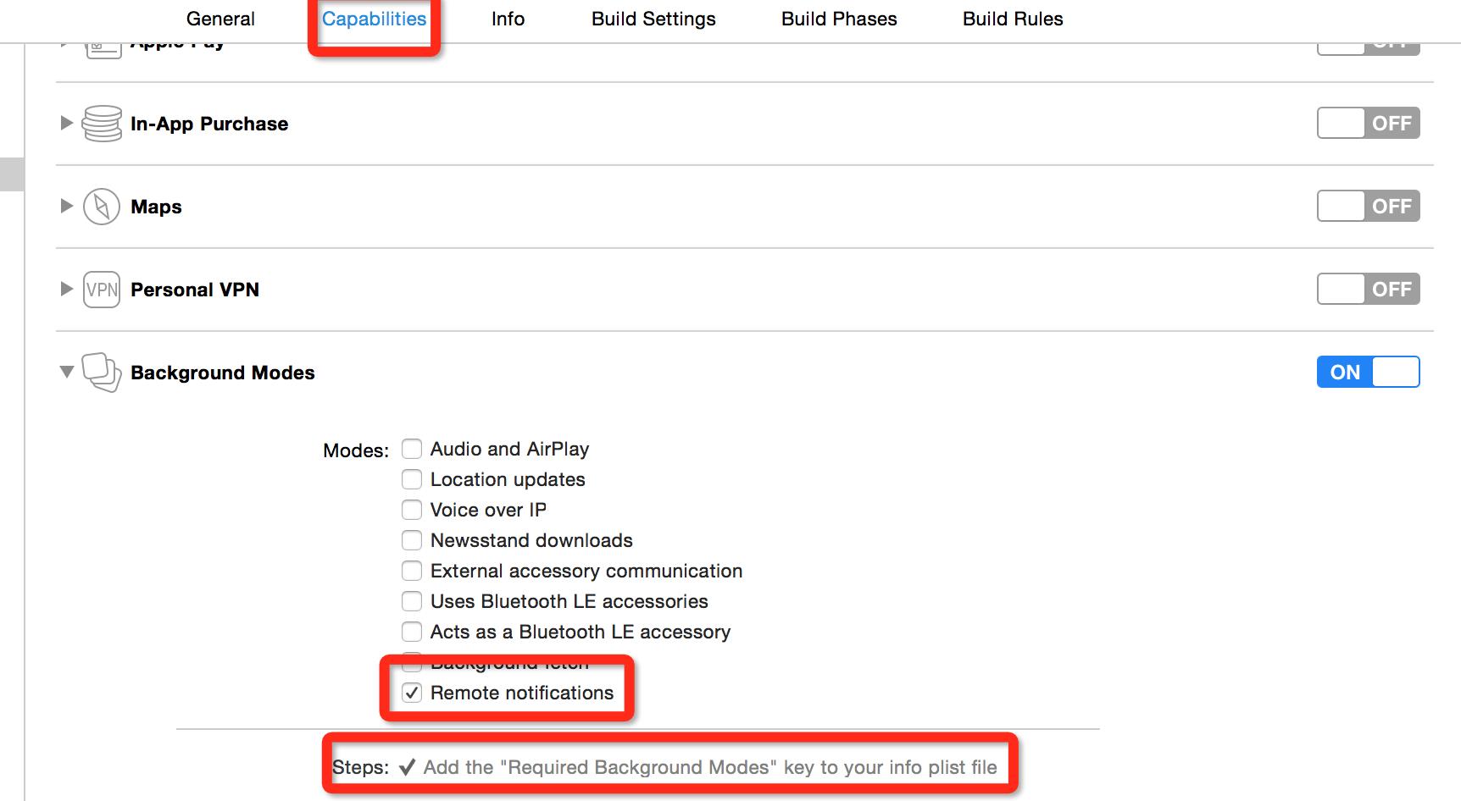1461x801 pixels.
Task: Enable Voice over IP checkbox
Action: tap(412, 510)
